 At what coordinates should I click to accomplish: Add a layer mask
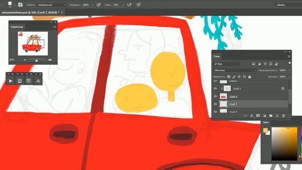[x=258, y=115]
